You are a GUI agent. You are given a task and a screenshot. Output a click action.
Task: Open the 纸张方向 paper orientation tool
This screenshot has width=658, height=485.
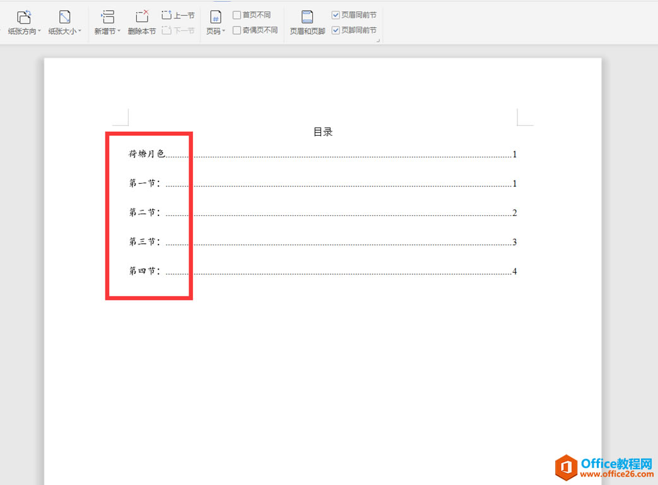(24, 22)
